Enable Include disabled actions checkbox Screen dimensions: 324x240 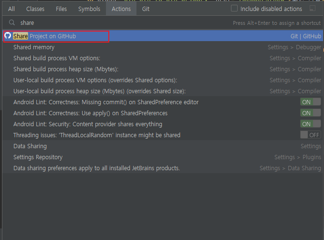(x=234, y=9)
